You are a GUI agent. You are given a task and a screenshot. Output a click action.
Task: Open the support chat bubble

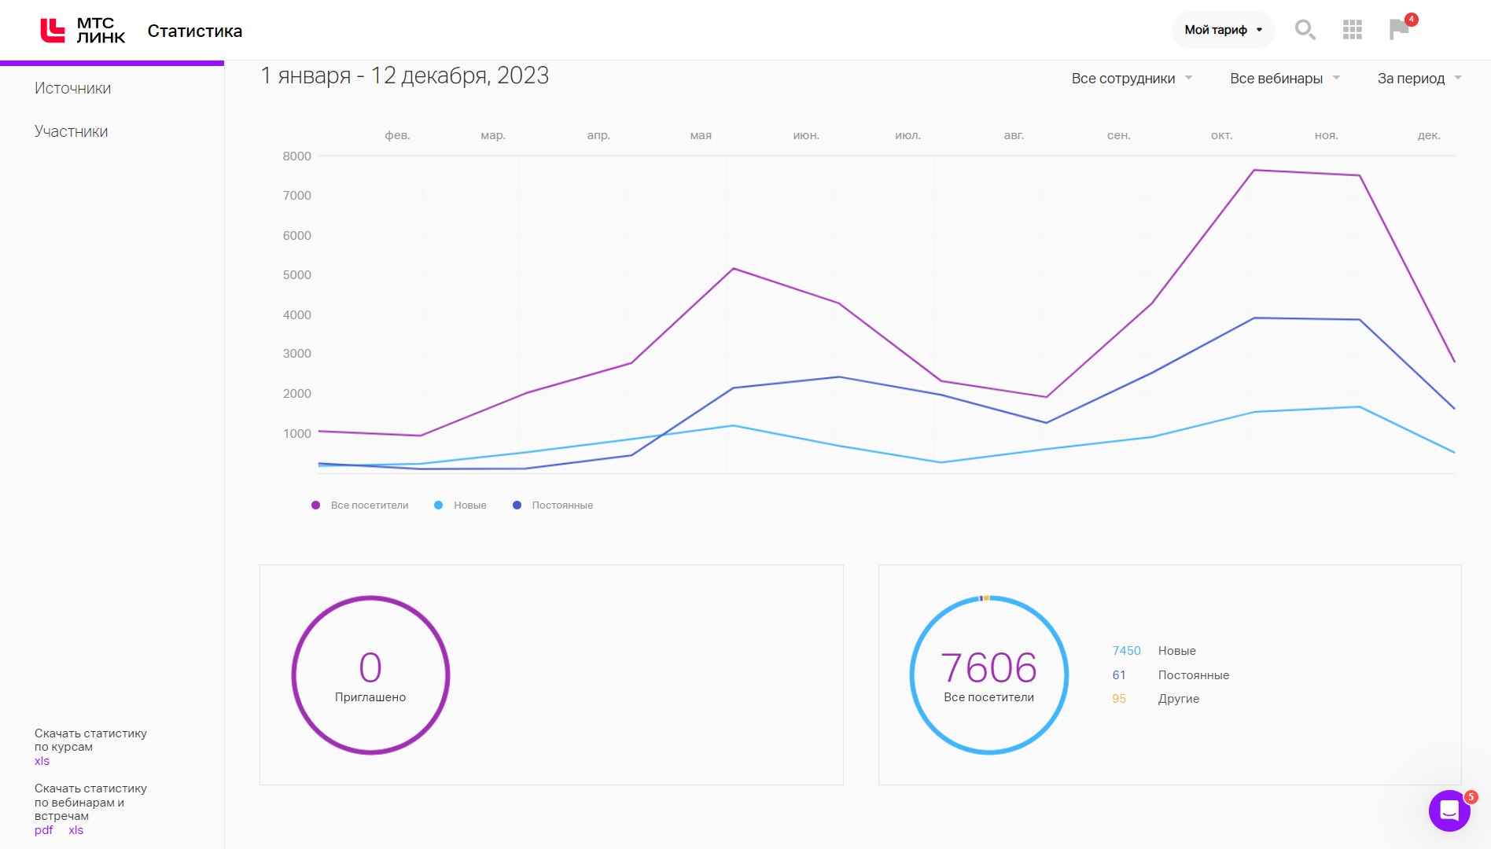(1449, 810)
